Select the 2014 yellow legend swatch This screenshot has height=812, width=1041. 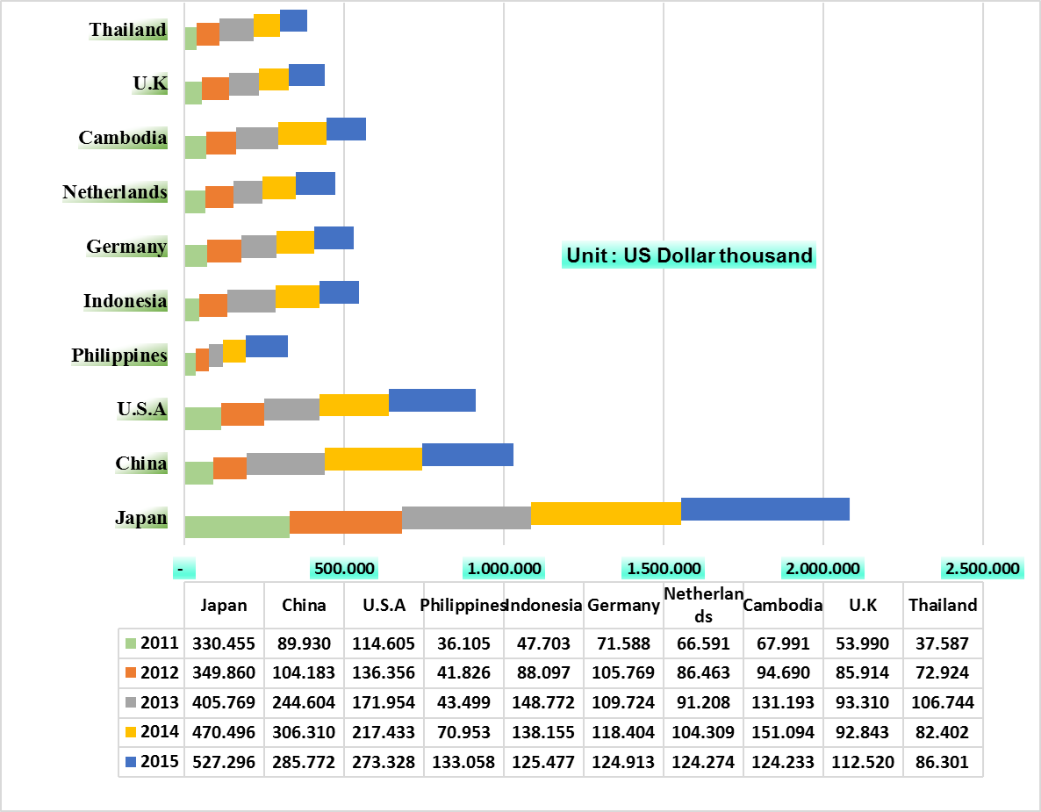(133, 732)
